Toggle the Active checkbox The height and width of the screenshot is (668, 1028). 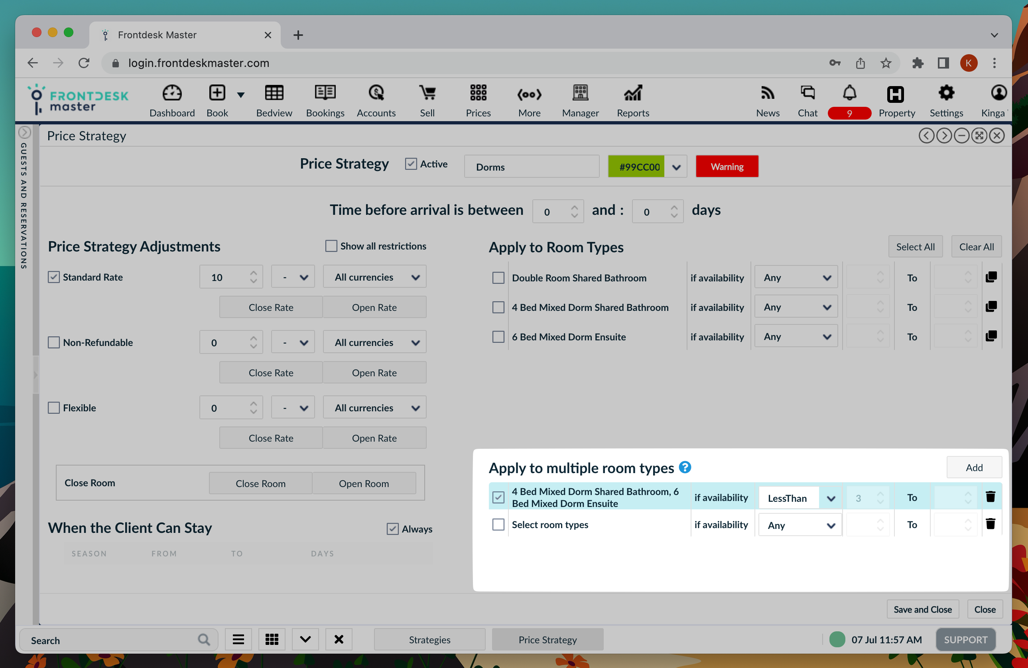(x=411, y=164)
